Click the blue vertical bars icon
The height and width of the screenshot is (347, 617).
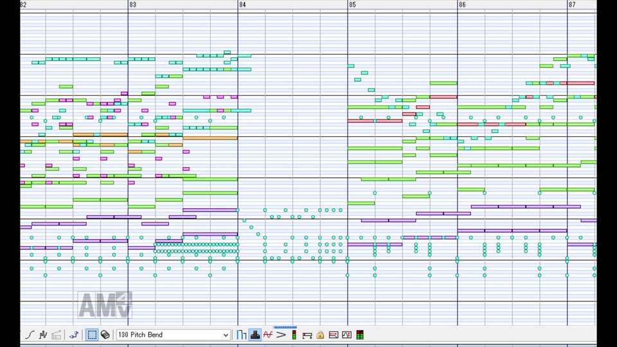pos(241,335)
